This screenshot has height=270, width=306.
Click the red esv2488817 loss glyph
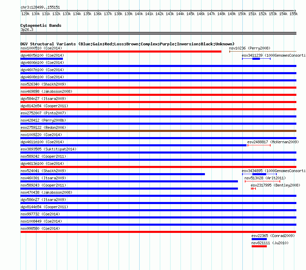click(259, 145)
